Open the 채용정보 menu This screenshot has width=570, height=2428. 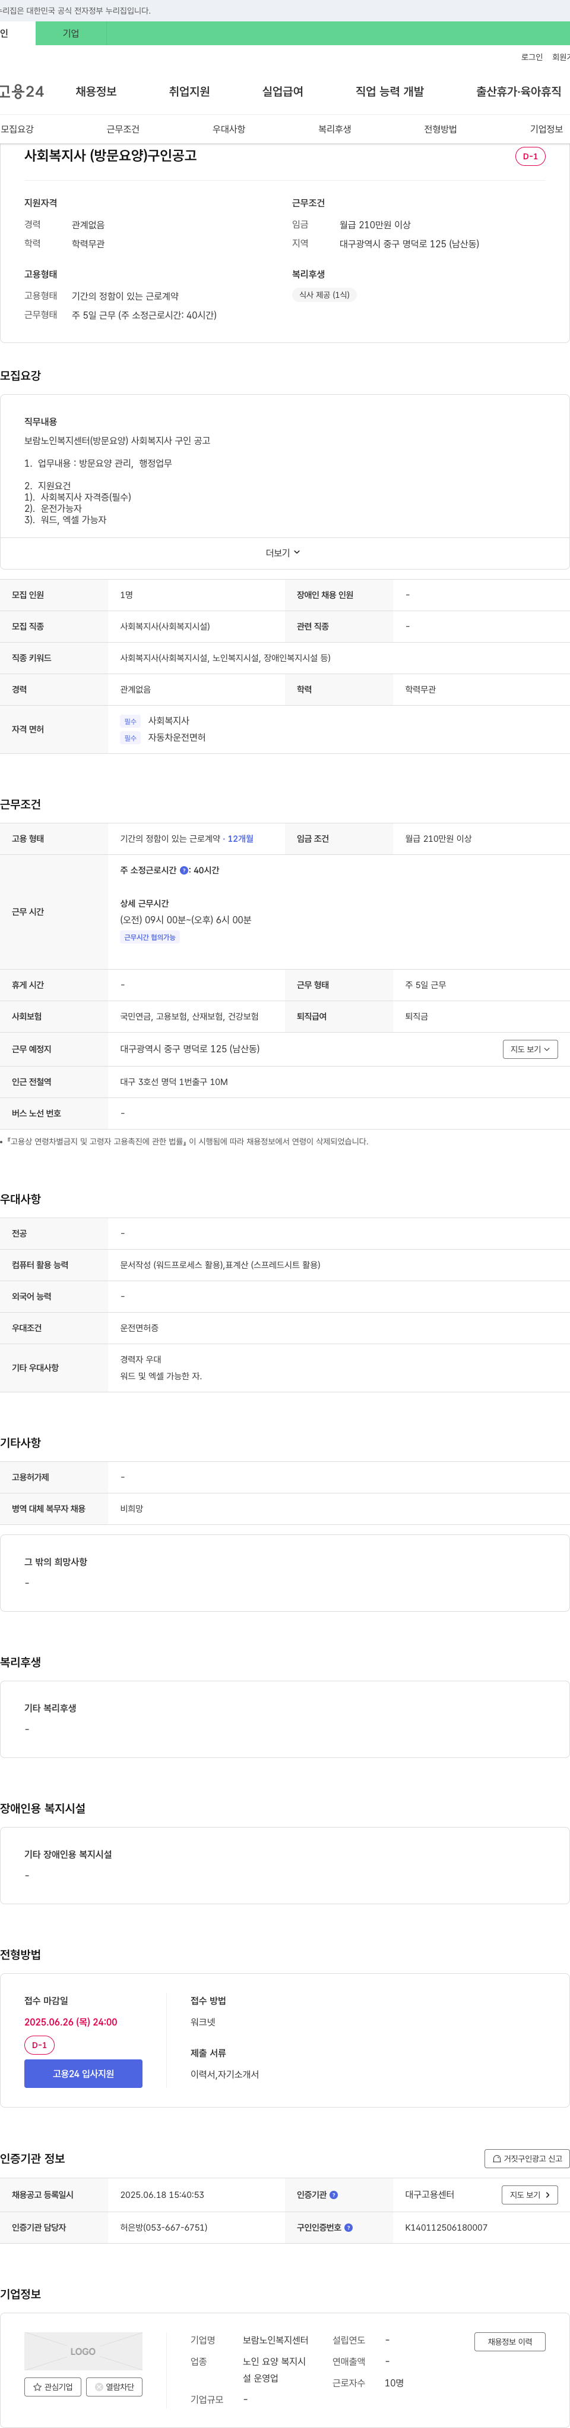[96, 92]
